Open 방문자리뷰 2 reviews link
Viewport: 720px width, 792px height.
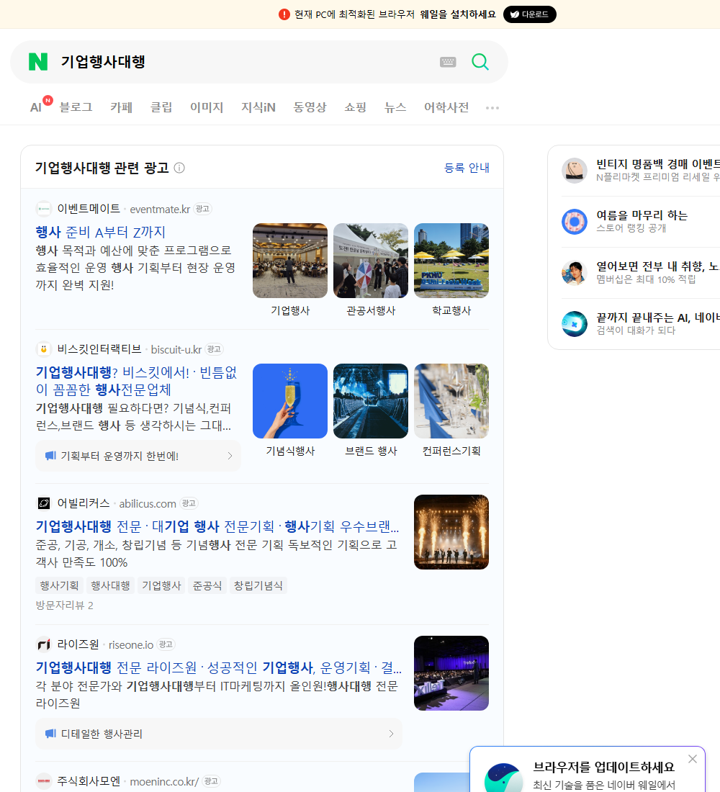(x=64, y=605)
